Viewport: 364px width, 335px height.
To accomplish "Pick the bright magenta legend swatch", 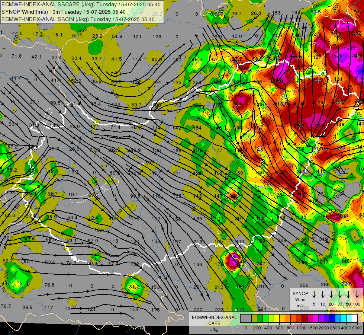I will pos(316,319).
